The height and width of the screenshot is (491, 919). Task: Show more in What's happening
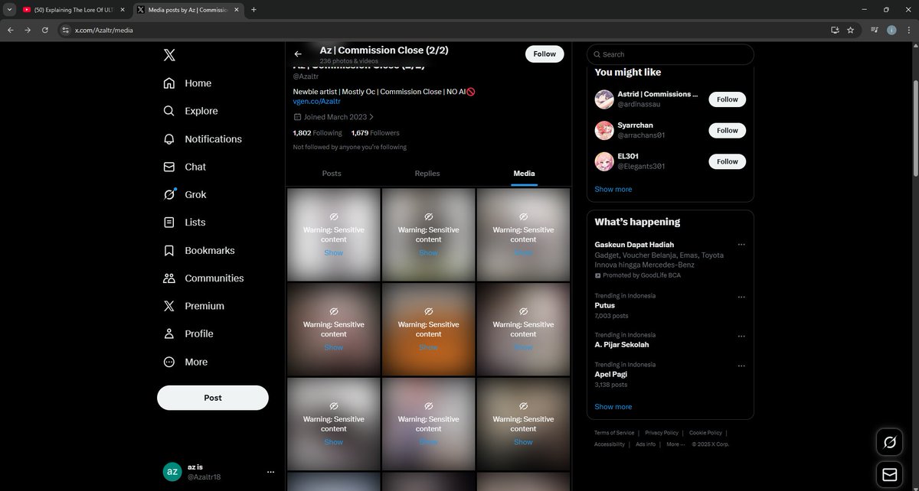click(x=613, y=407)
